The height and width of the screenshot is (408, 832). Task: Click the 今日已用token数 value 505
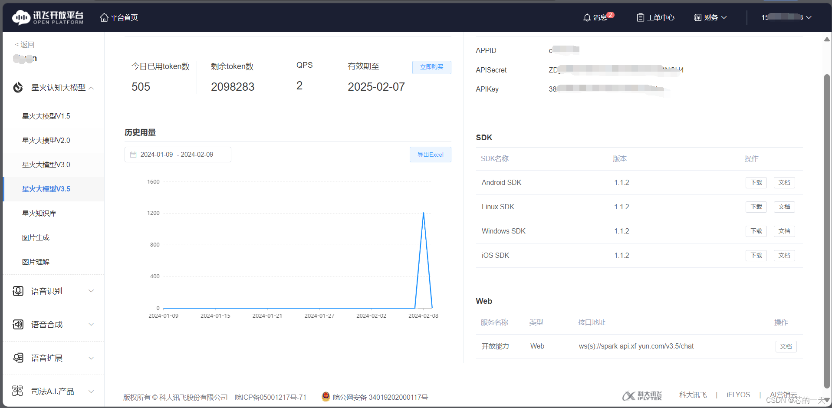point(141,87)
